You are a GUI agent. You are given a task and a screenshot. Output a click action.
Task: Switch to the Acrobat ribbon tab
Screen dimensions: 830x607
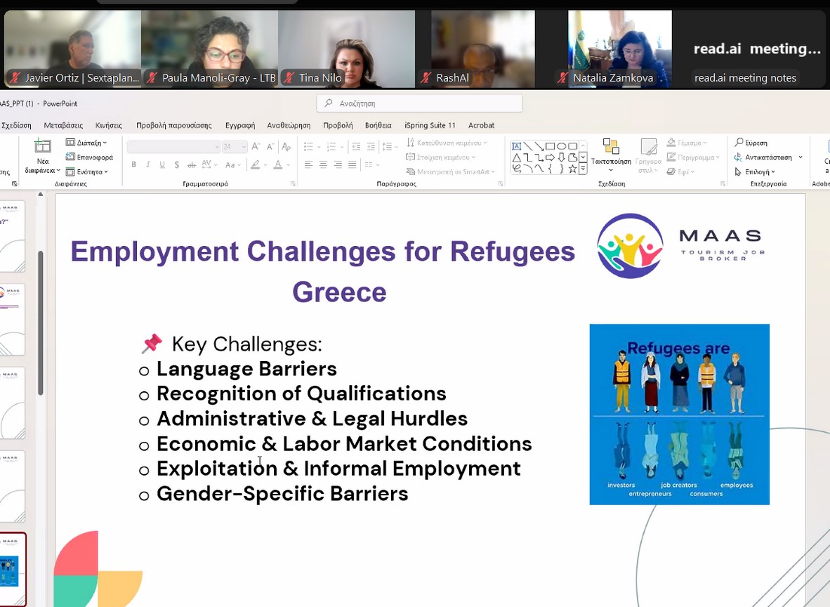point(481,125)
